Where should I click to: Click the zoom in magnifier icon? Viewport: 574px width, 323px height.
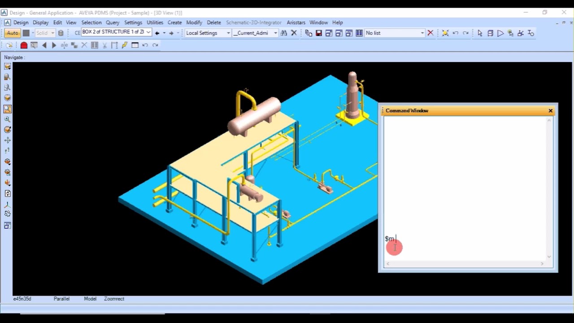click(8, 119)
